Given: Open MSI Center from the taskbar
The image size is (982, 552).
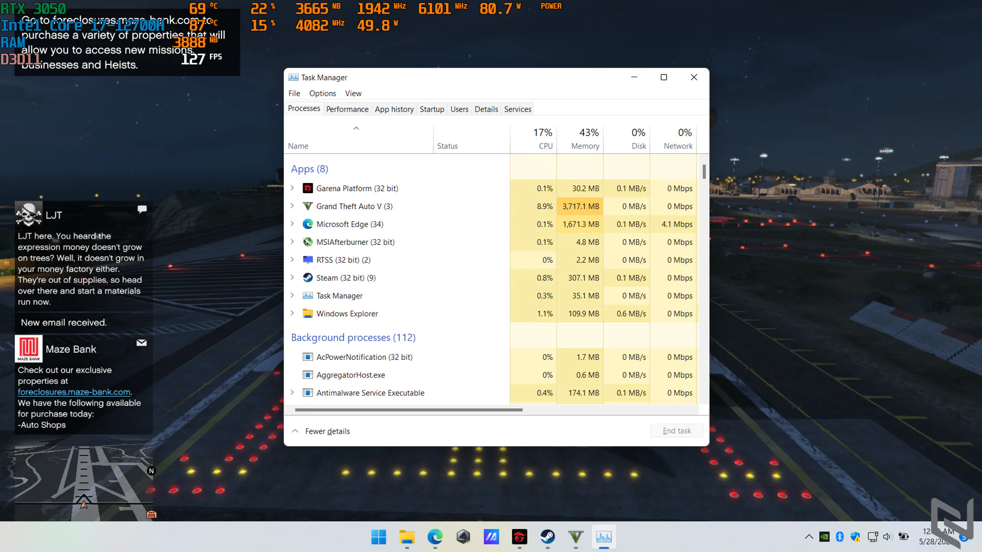Looking at the screenshot, I should (x=491, y=537).
